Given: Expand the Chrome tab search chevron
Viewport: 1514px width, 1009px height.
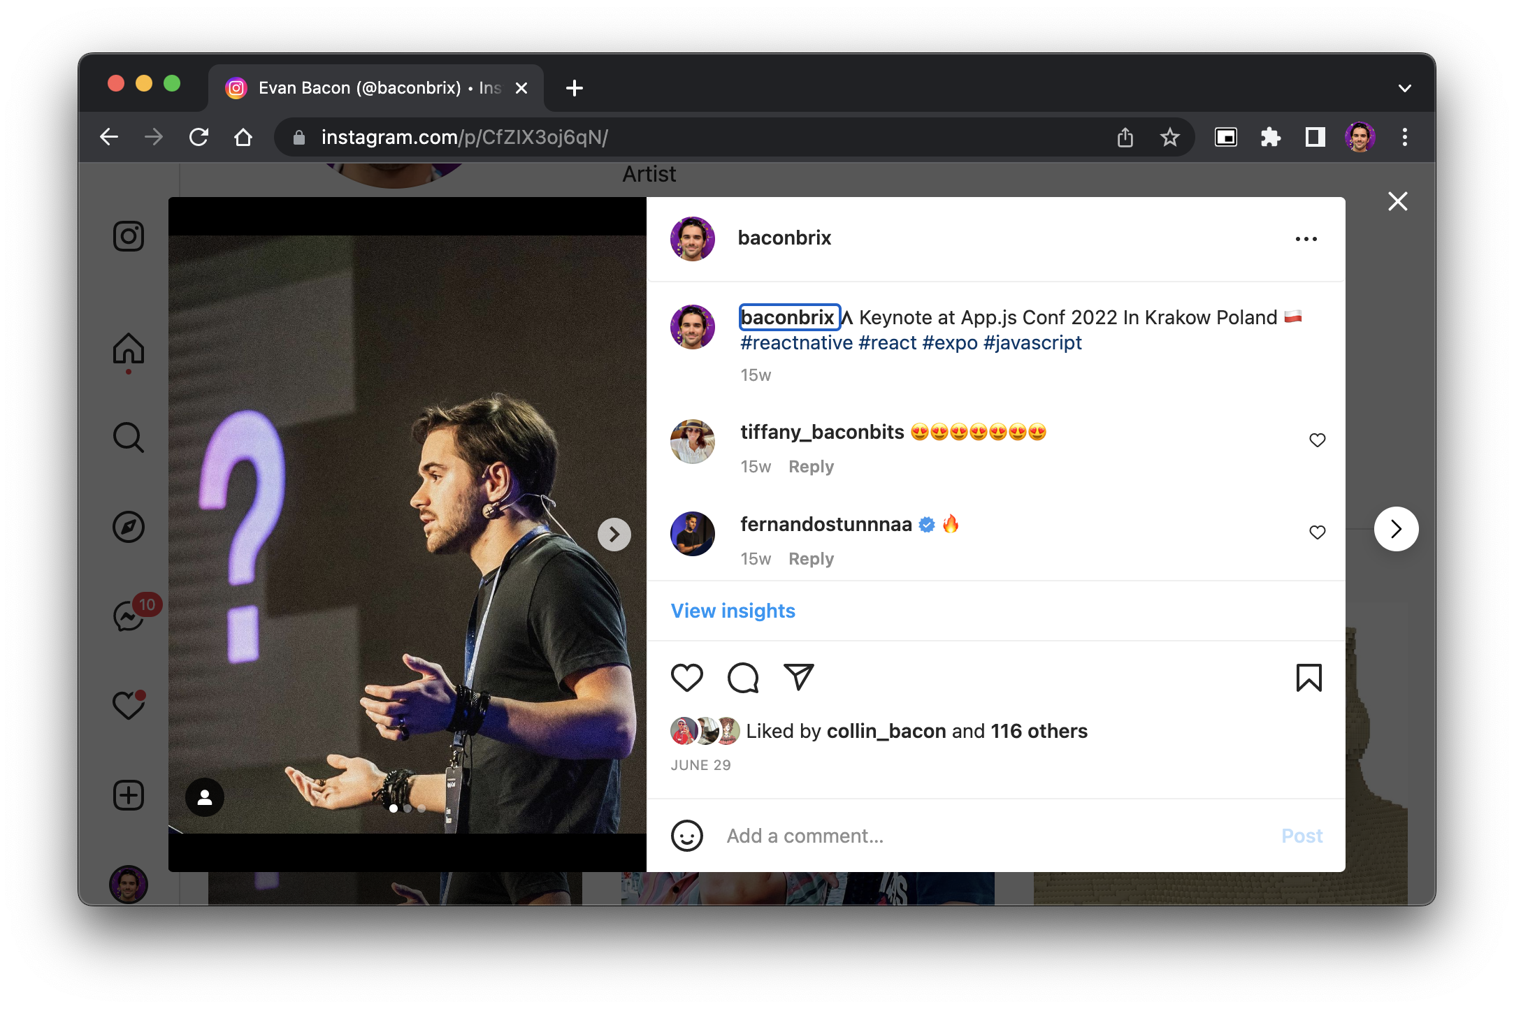Looking at the screenshot, I should click(1404, 88).
